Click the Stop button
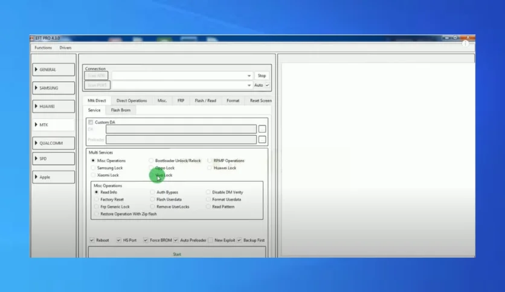This screenshot has height=292, width=505. point(262,75)
